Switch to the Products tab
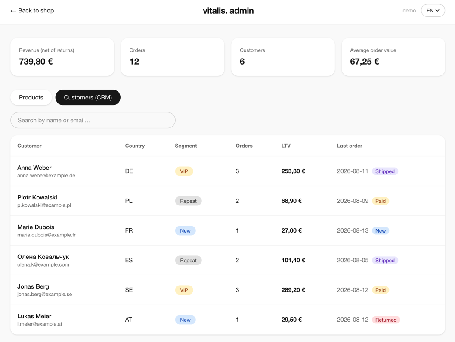The image size is (455, 342). point(31,97)
